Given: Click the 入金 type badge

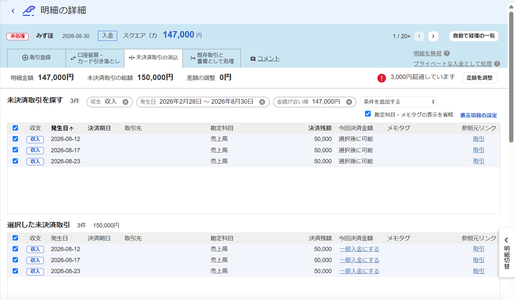Looking at the screenshot, I should (x=107, y=36).
